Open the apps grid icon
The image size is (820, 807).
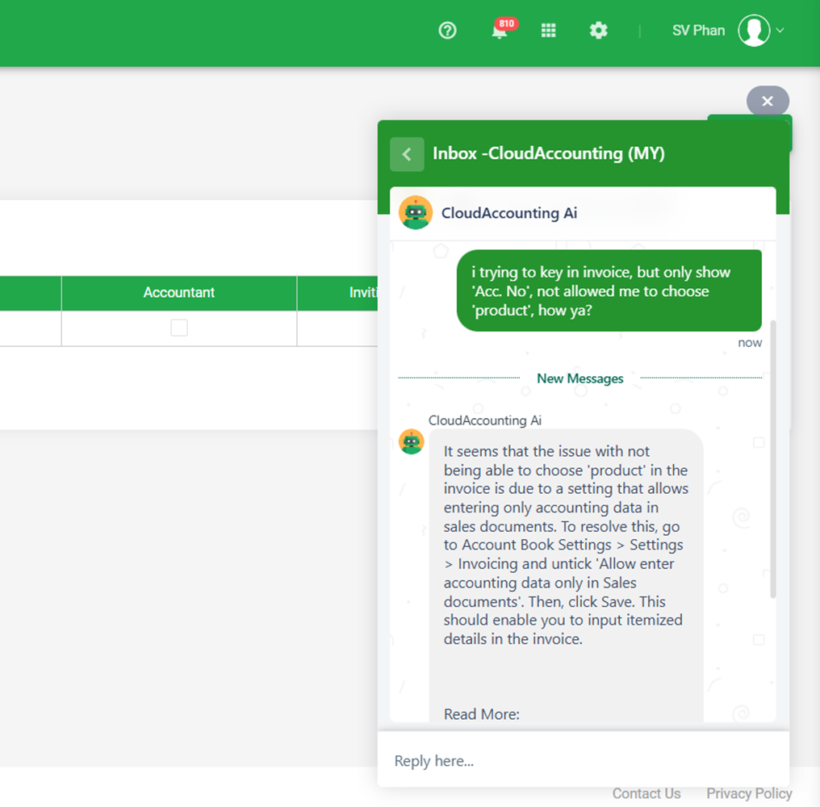click(548, 31)
